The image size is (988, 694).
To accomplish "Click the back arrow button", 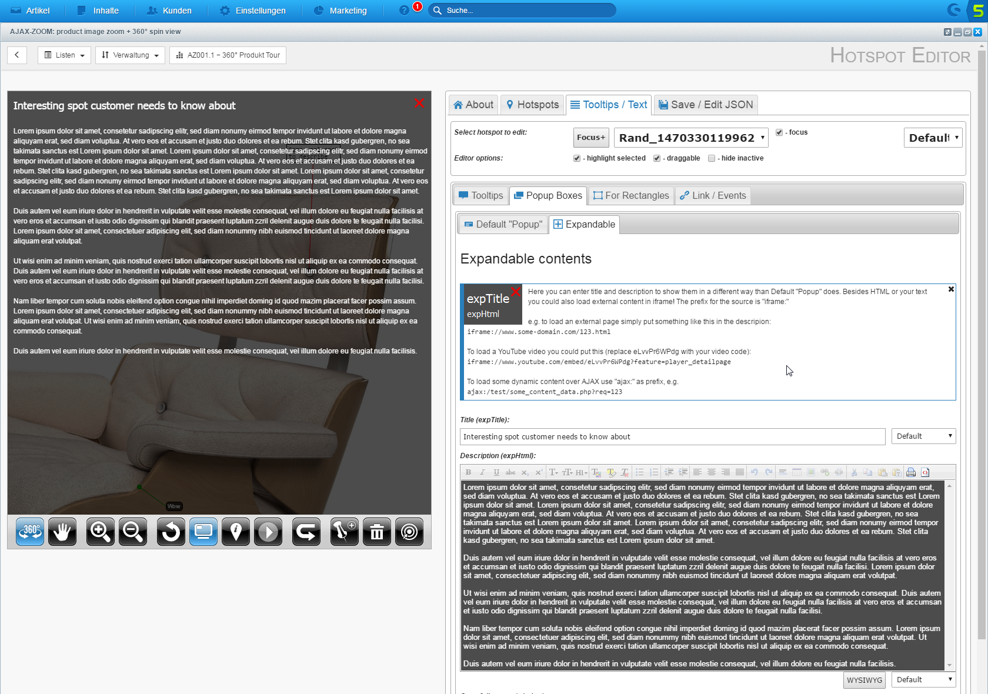I will pyautogui.click(x=17, y=55).
